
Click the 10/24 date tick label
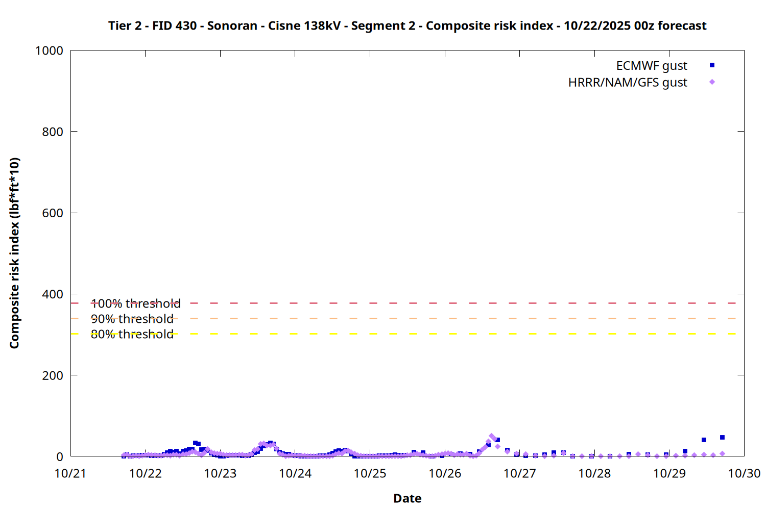tap(295, 474)
